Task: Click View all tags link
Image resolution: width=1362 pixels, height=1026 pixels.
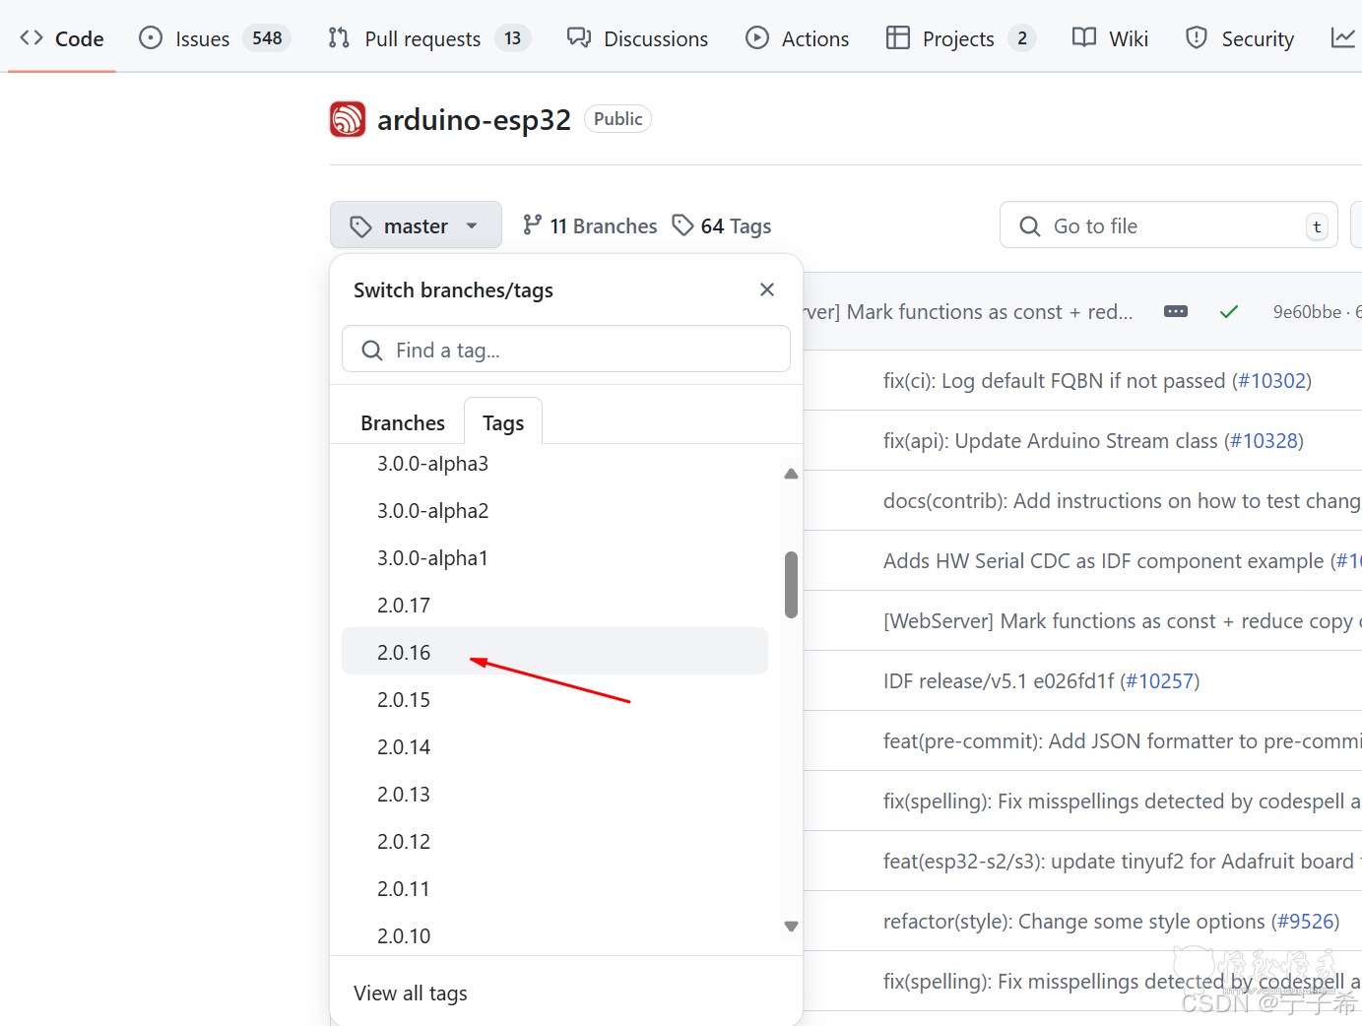Action: point(411,993)
